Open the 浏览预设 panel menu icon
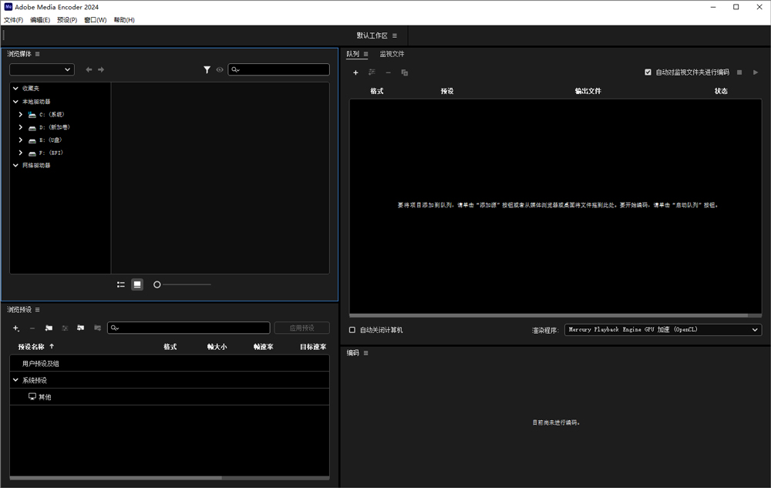The width and height of the screenshot is (771, 488). (37, 310)
